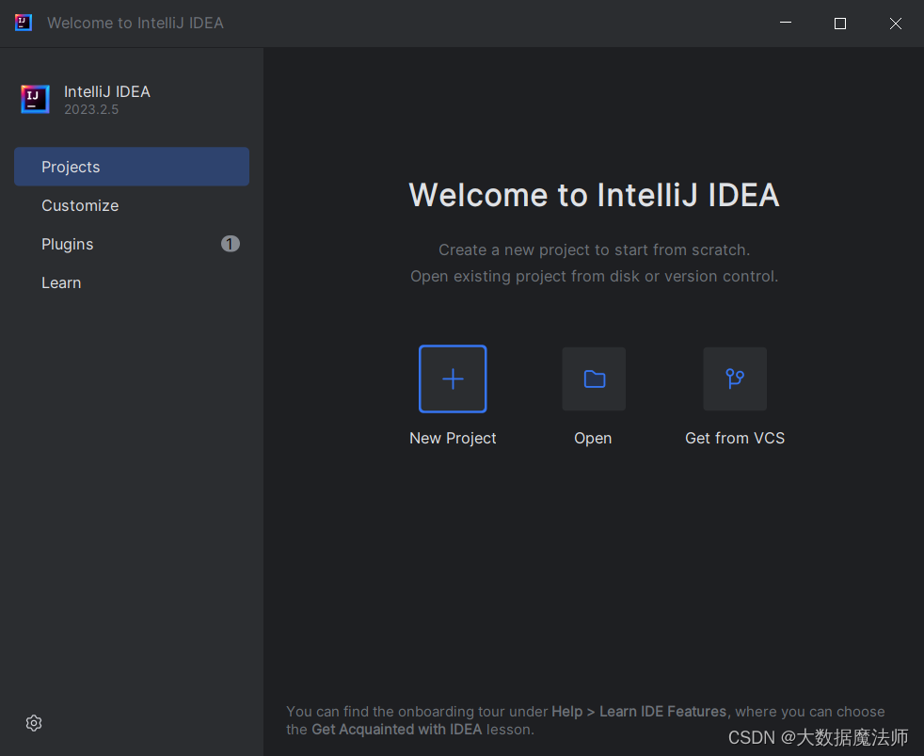This screenshot has width=924, height=756.
Task: Maximize the Welcome window
Action: tap(840, 23)
